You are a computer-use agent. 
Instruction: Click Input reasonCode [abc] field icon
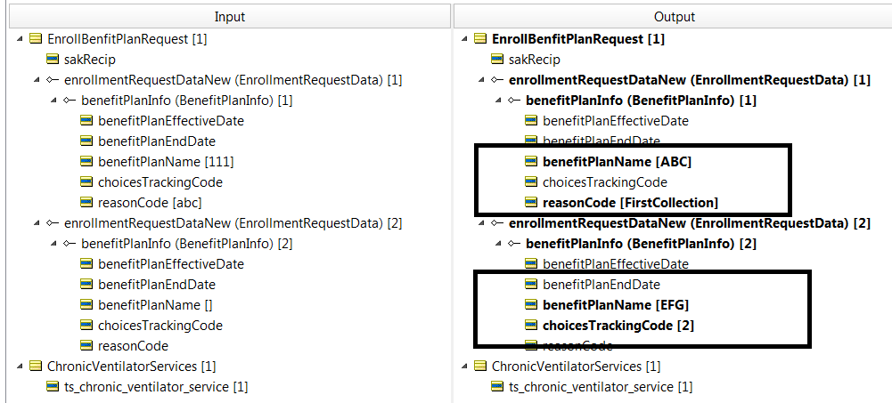86,203
